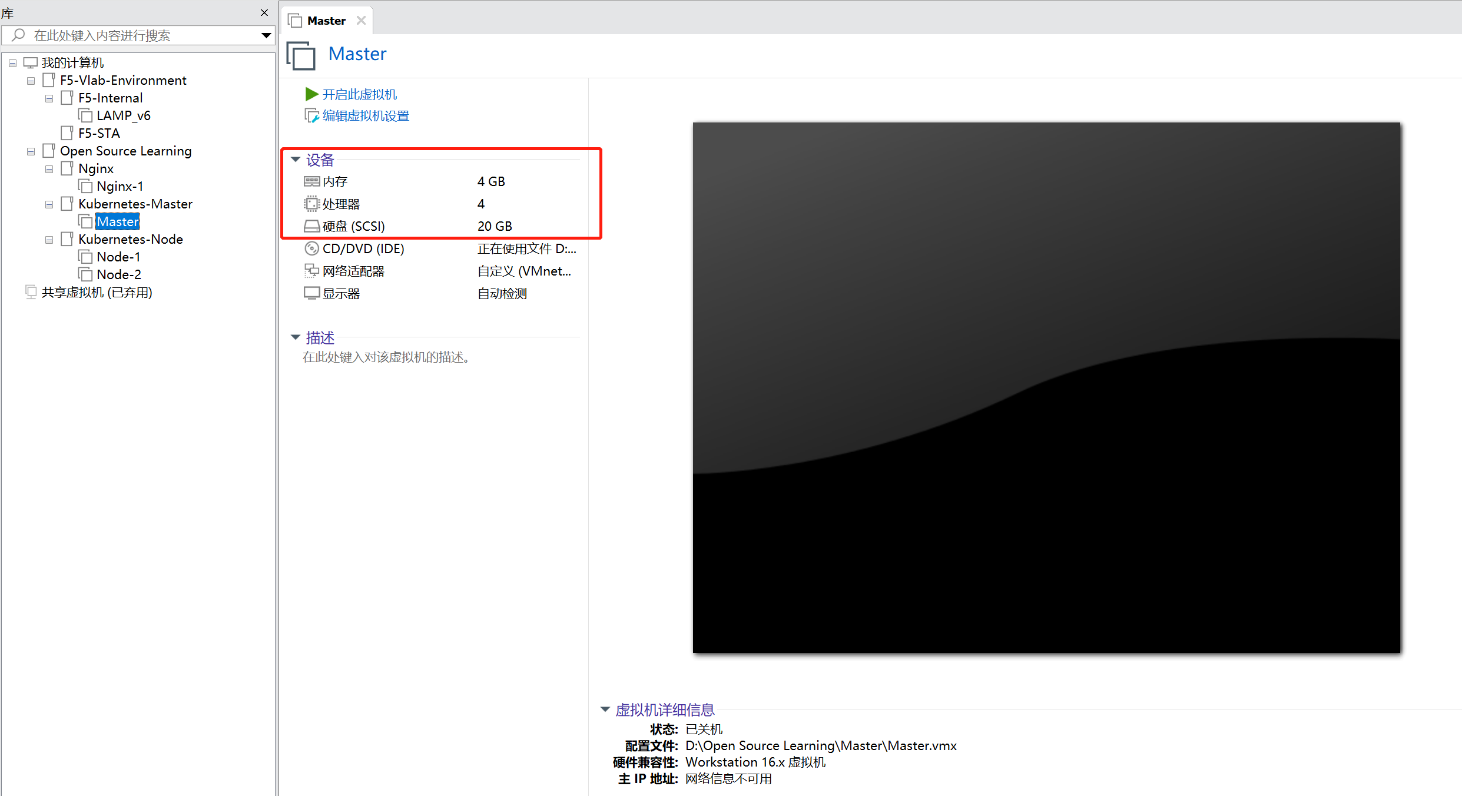This screenshot has height=796, width=1462.
Task: Click 开启此虚拟机 link
Action: [x=359, y=94]
